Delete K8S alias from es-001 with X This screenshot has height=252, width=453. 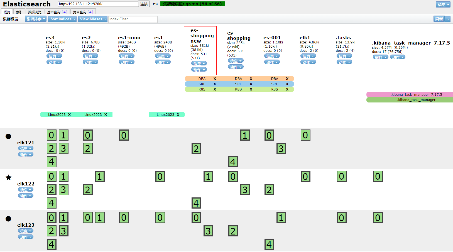coord(287,89)
